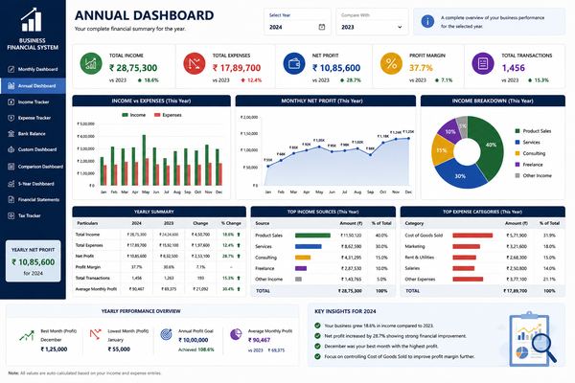Click the Income vs Expenses panel header
The image size is (575, 383).
coord(151,101)
